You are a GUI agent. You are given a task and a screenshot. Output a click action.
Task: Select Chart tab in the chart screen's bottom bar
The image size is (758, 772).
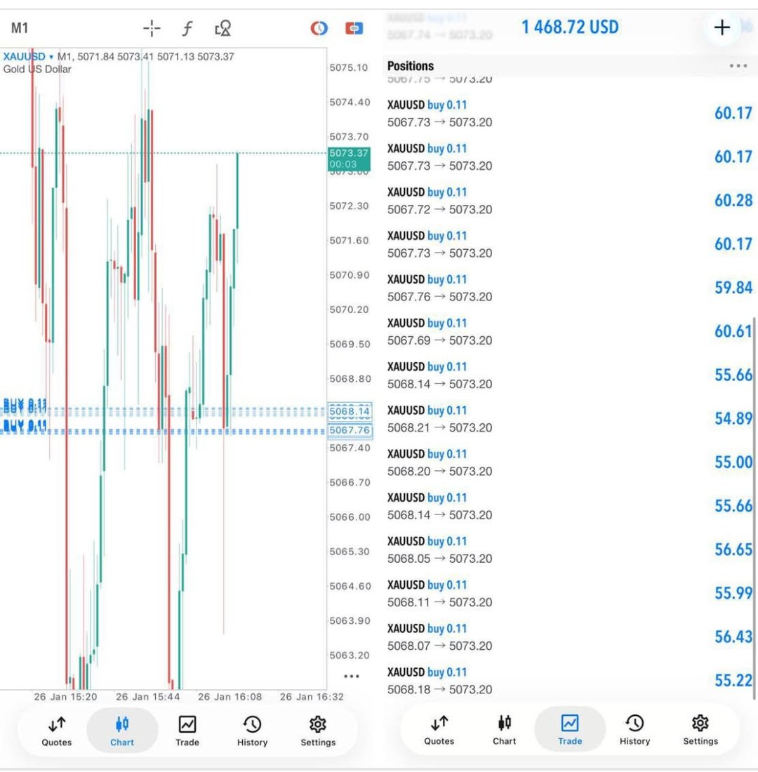click(121, 731)
